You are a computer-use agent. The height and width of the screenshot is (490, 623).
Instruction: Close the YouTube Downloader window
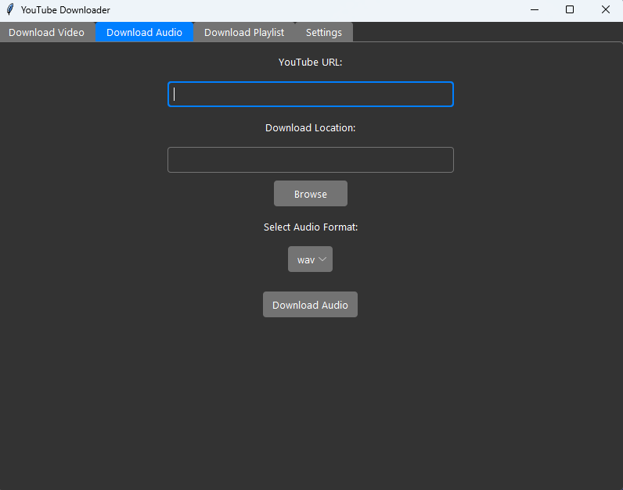606,9
